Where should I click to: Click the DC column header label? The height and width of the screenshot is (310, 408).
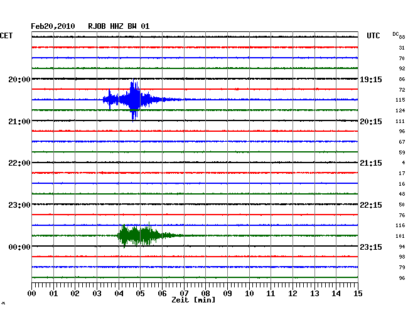pyautogui.click(x=395, y=34)
